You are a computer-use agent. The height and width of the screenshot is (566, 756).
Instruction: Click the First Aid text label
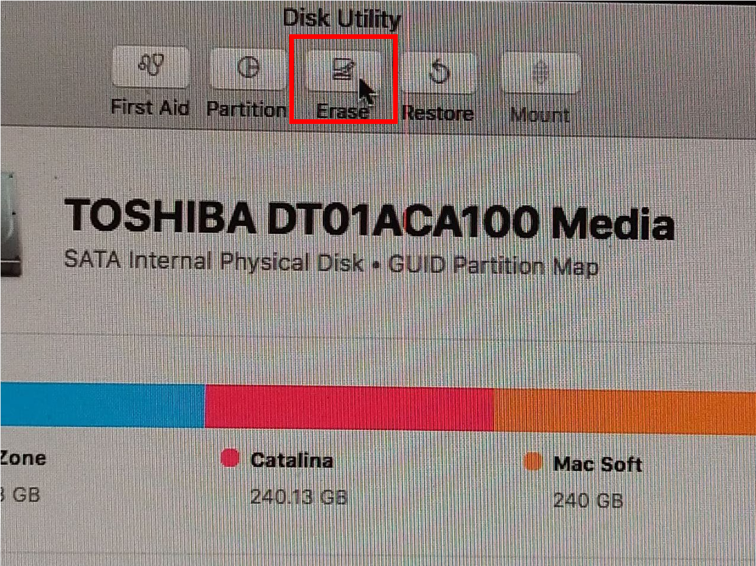pos(150,107)
